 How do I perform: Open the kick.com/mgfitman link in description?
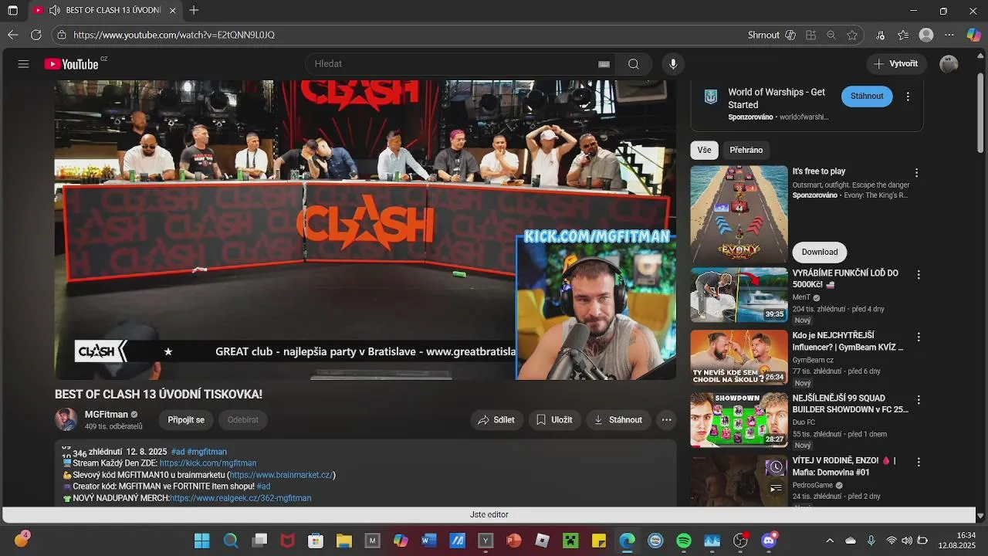click(208, 463)
